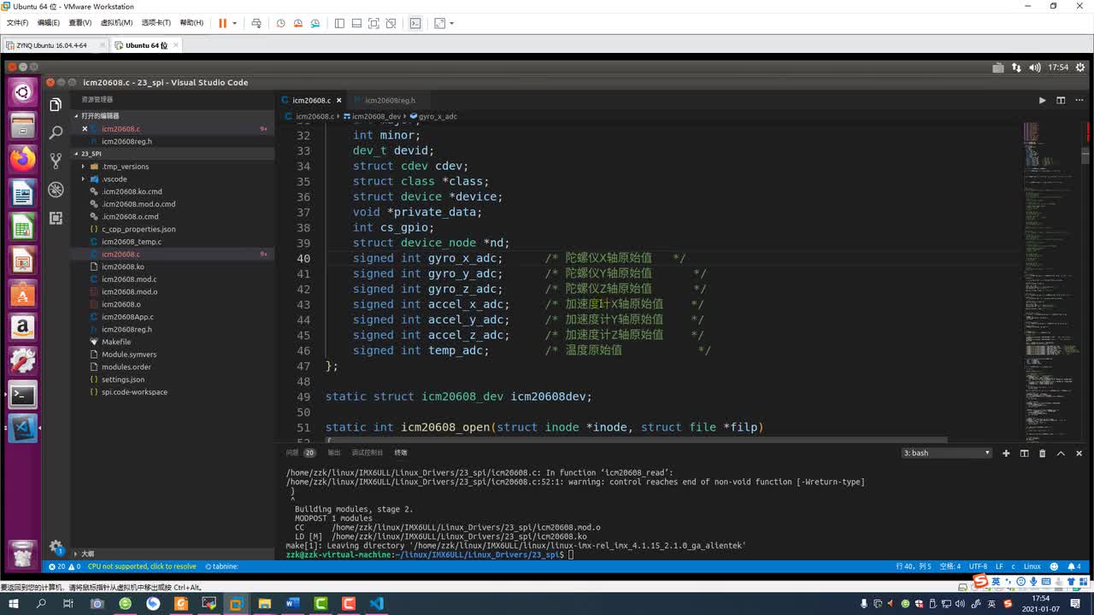Open the VMware 帮助(H) menu
The height and width of the screenshot is (615, 1094).
[191, 23]
